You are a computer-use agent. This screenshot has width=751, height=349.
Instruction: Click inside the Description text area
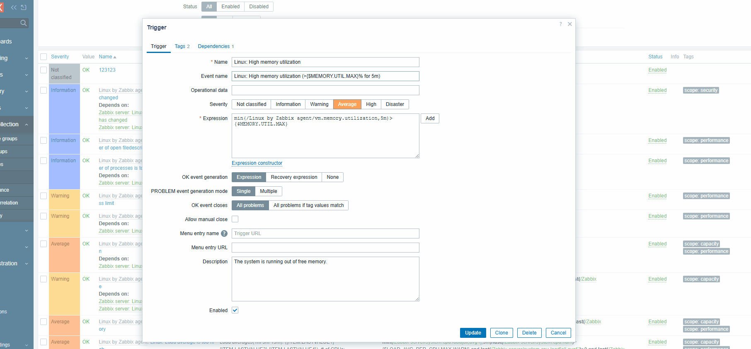coord(325,279)
